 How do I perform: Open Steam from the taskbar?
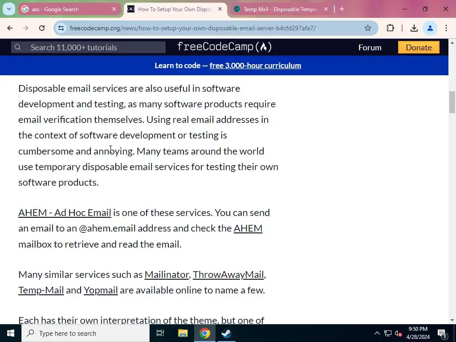pos(226,333)
